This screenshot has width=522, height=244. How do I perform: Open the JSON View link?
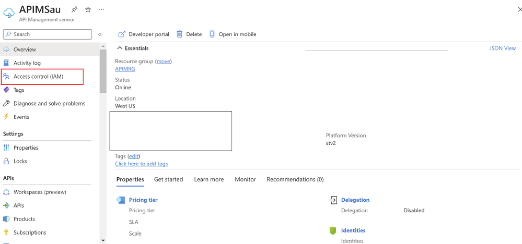click(x=502, y=48)
